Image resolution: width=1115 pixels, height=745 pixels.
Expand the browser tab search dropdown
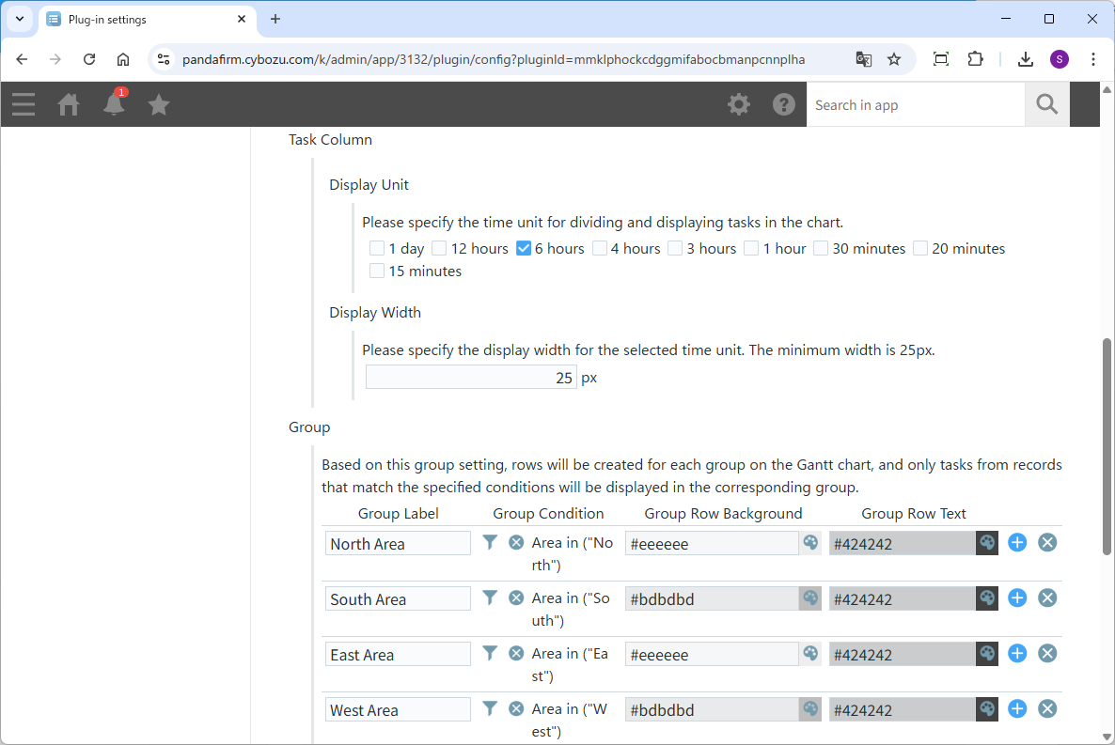click(20, 19)
